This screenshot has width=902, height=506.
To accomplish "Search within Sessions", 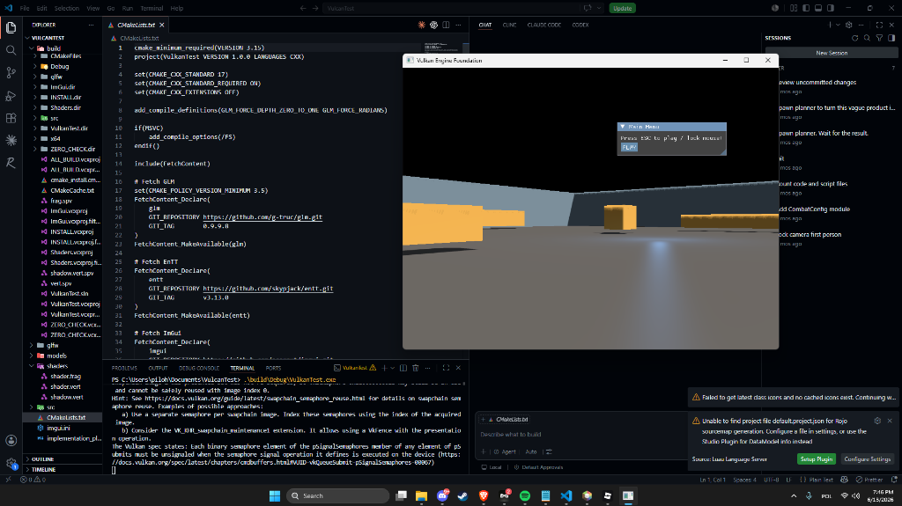I will [x=867, y=38].
